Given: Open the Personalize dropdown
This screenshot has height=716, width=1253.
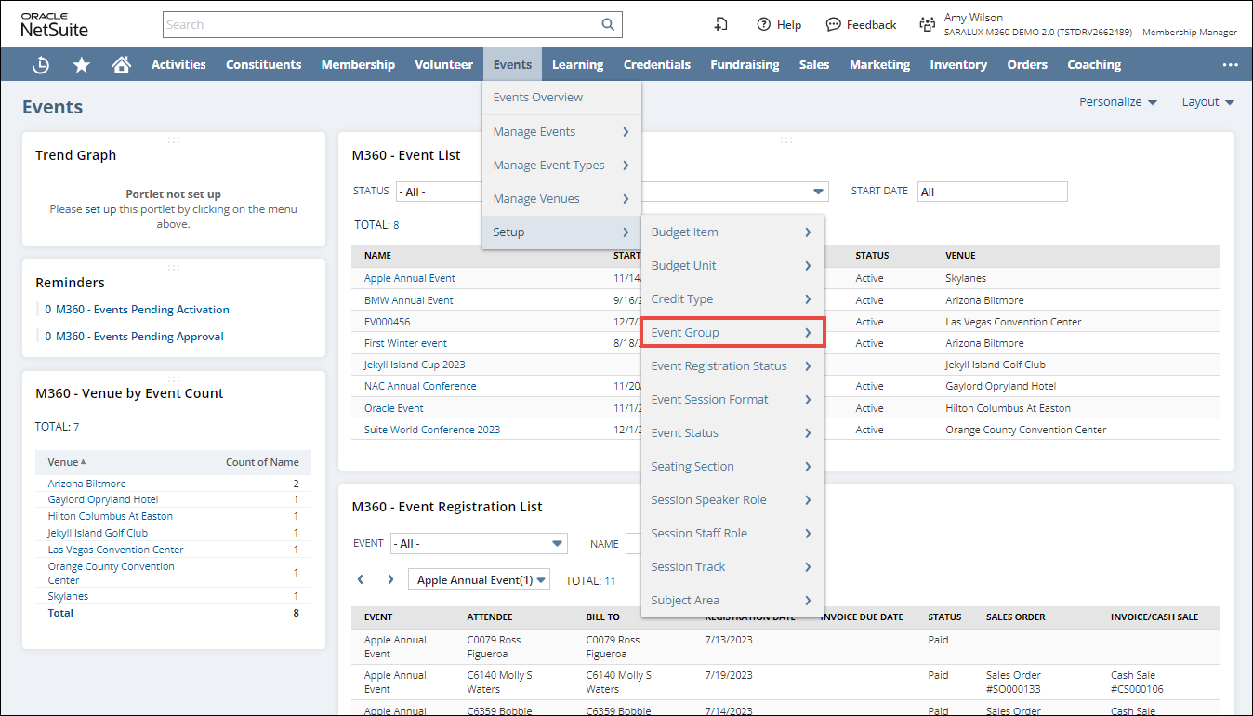Looking at the screenshot, I should pos(1117,102).
